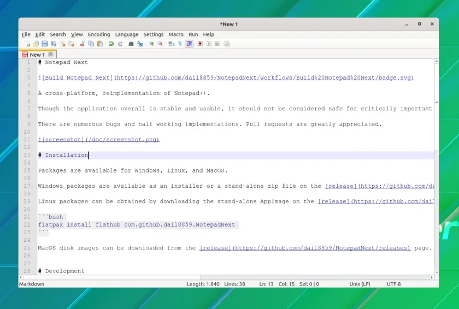459x309 pixels.
Task: Click vertical scrollbar down arrow
Action: (437, 272)
